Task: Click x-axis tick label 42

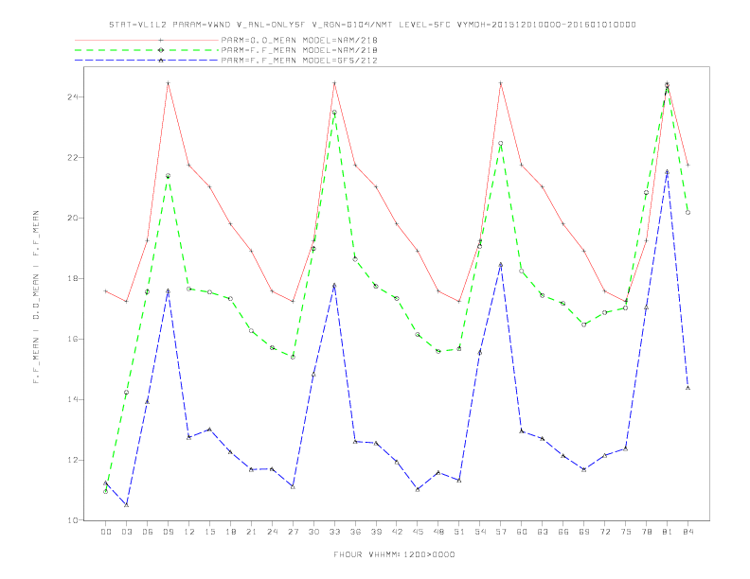Action: point(397,532)
